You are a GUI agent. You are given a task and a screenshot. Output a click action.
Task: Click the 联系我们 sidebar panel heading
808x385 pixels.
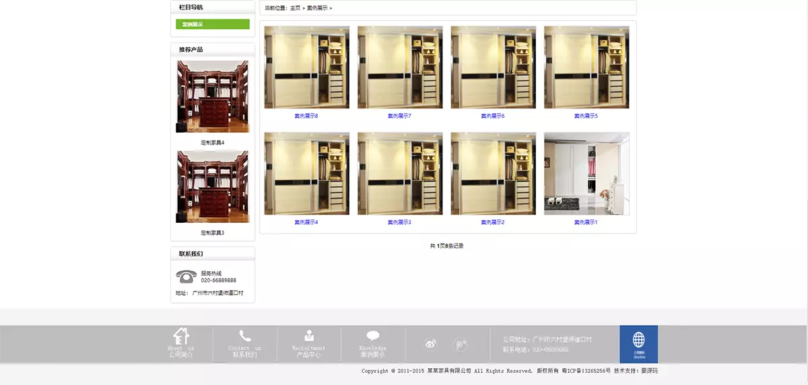pos(191,254)
